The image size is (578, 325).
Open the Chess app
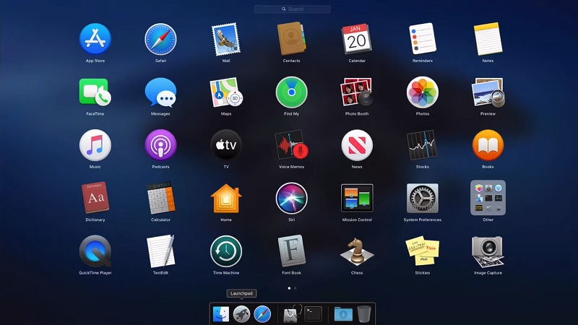[357, 251]
